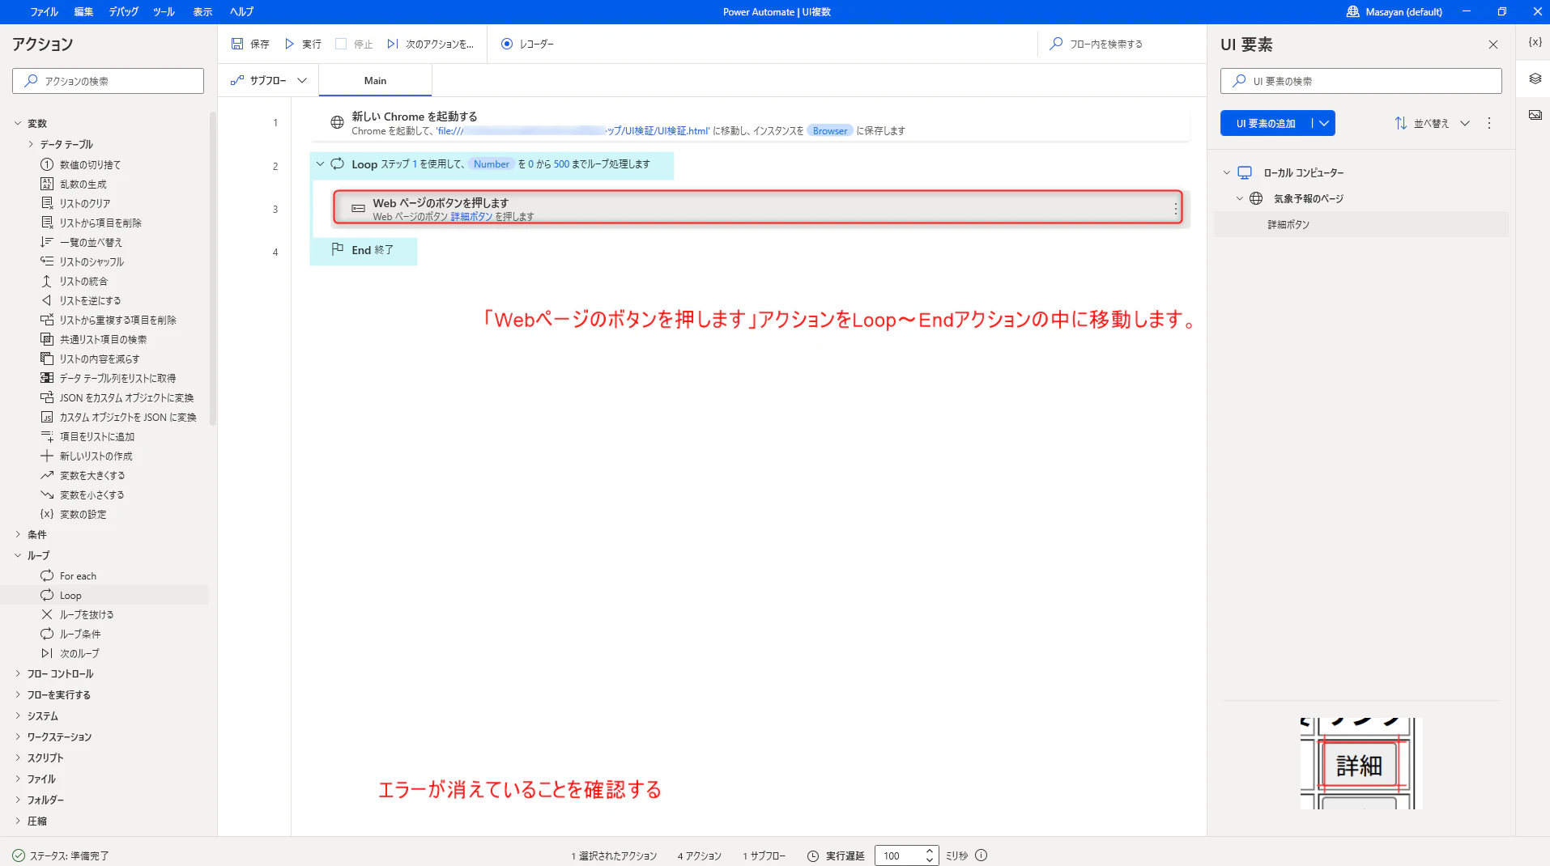Image resolution: width=1550 pixels, height=866 pixels.
Task: Click the UI 要素の検索 search field
Action: [1361, 81]
